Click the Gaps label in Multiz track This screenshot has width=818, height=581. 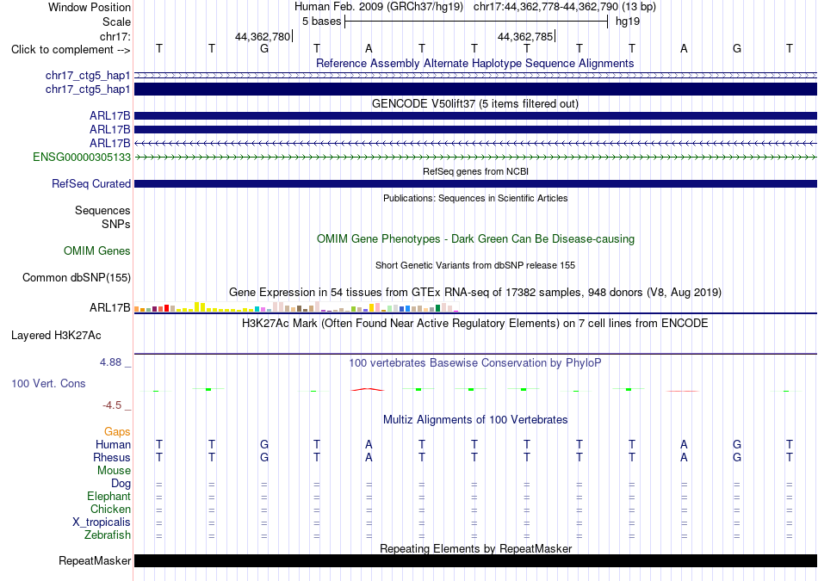[117, 431]
